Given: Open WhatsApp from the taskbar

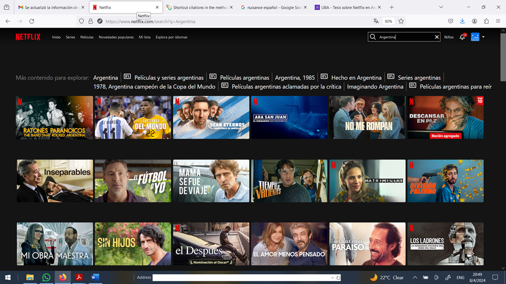Looking at the screenshot, I should point(46,277).
